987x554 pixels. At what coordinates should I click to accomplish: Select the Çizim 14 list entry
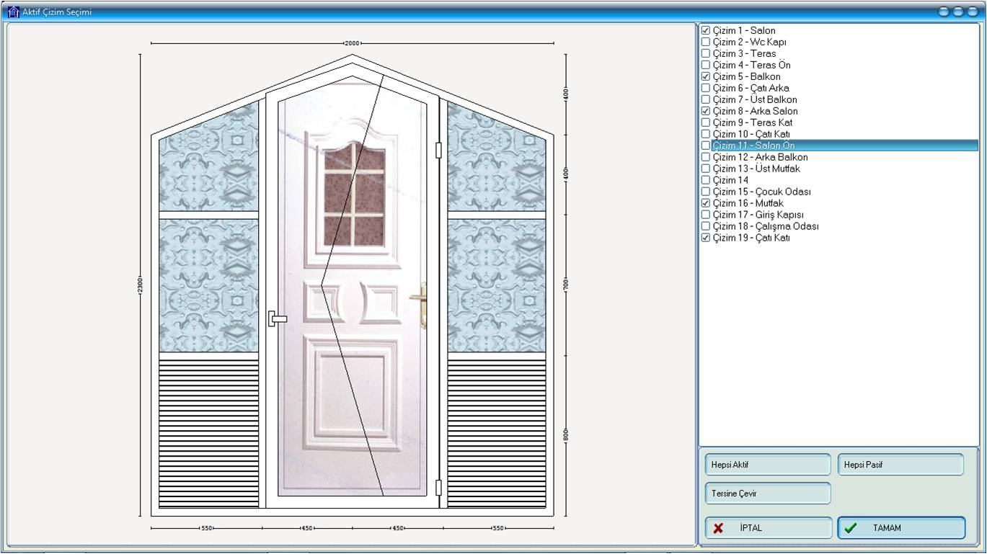pos(730,180)
